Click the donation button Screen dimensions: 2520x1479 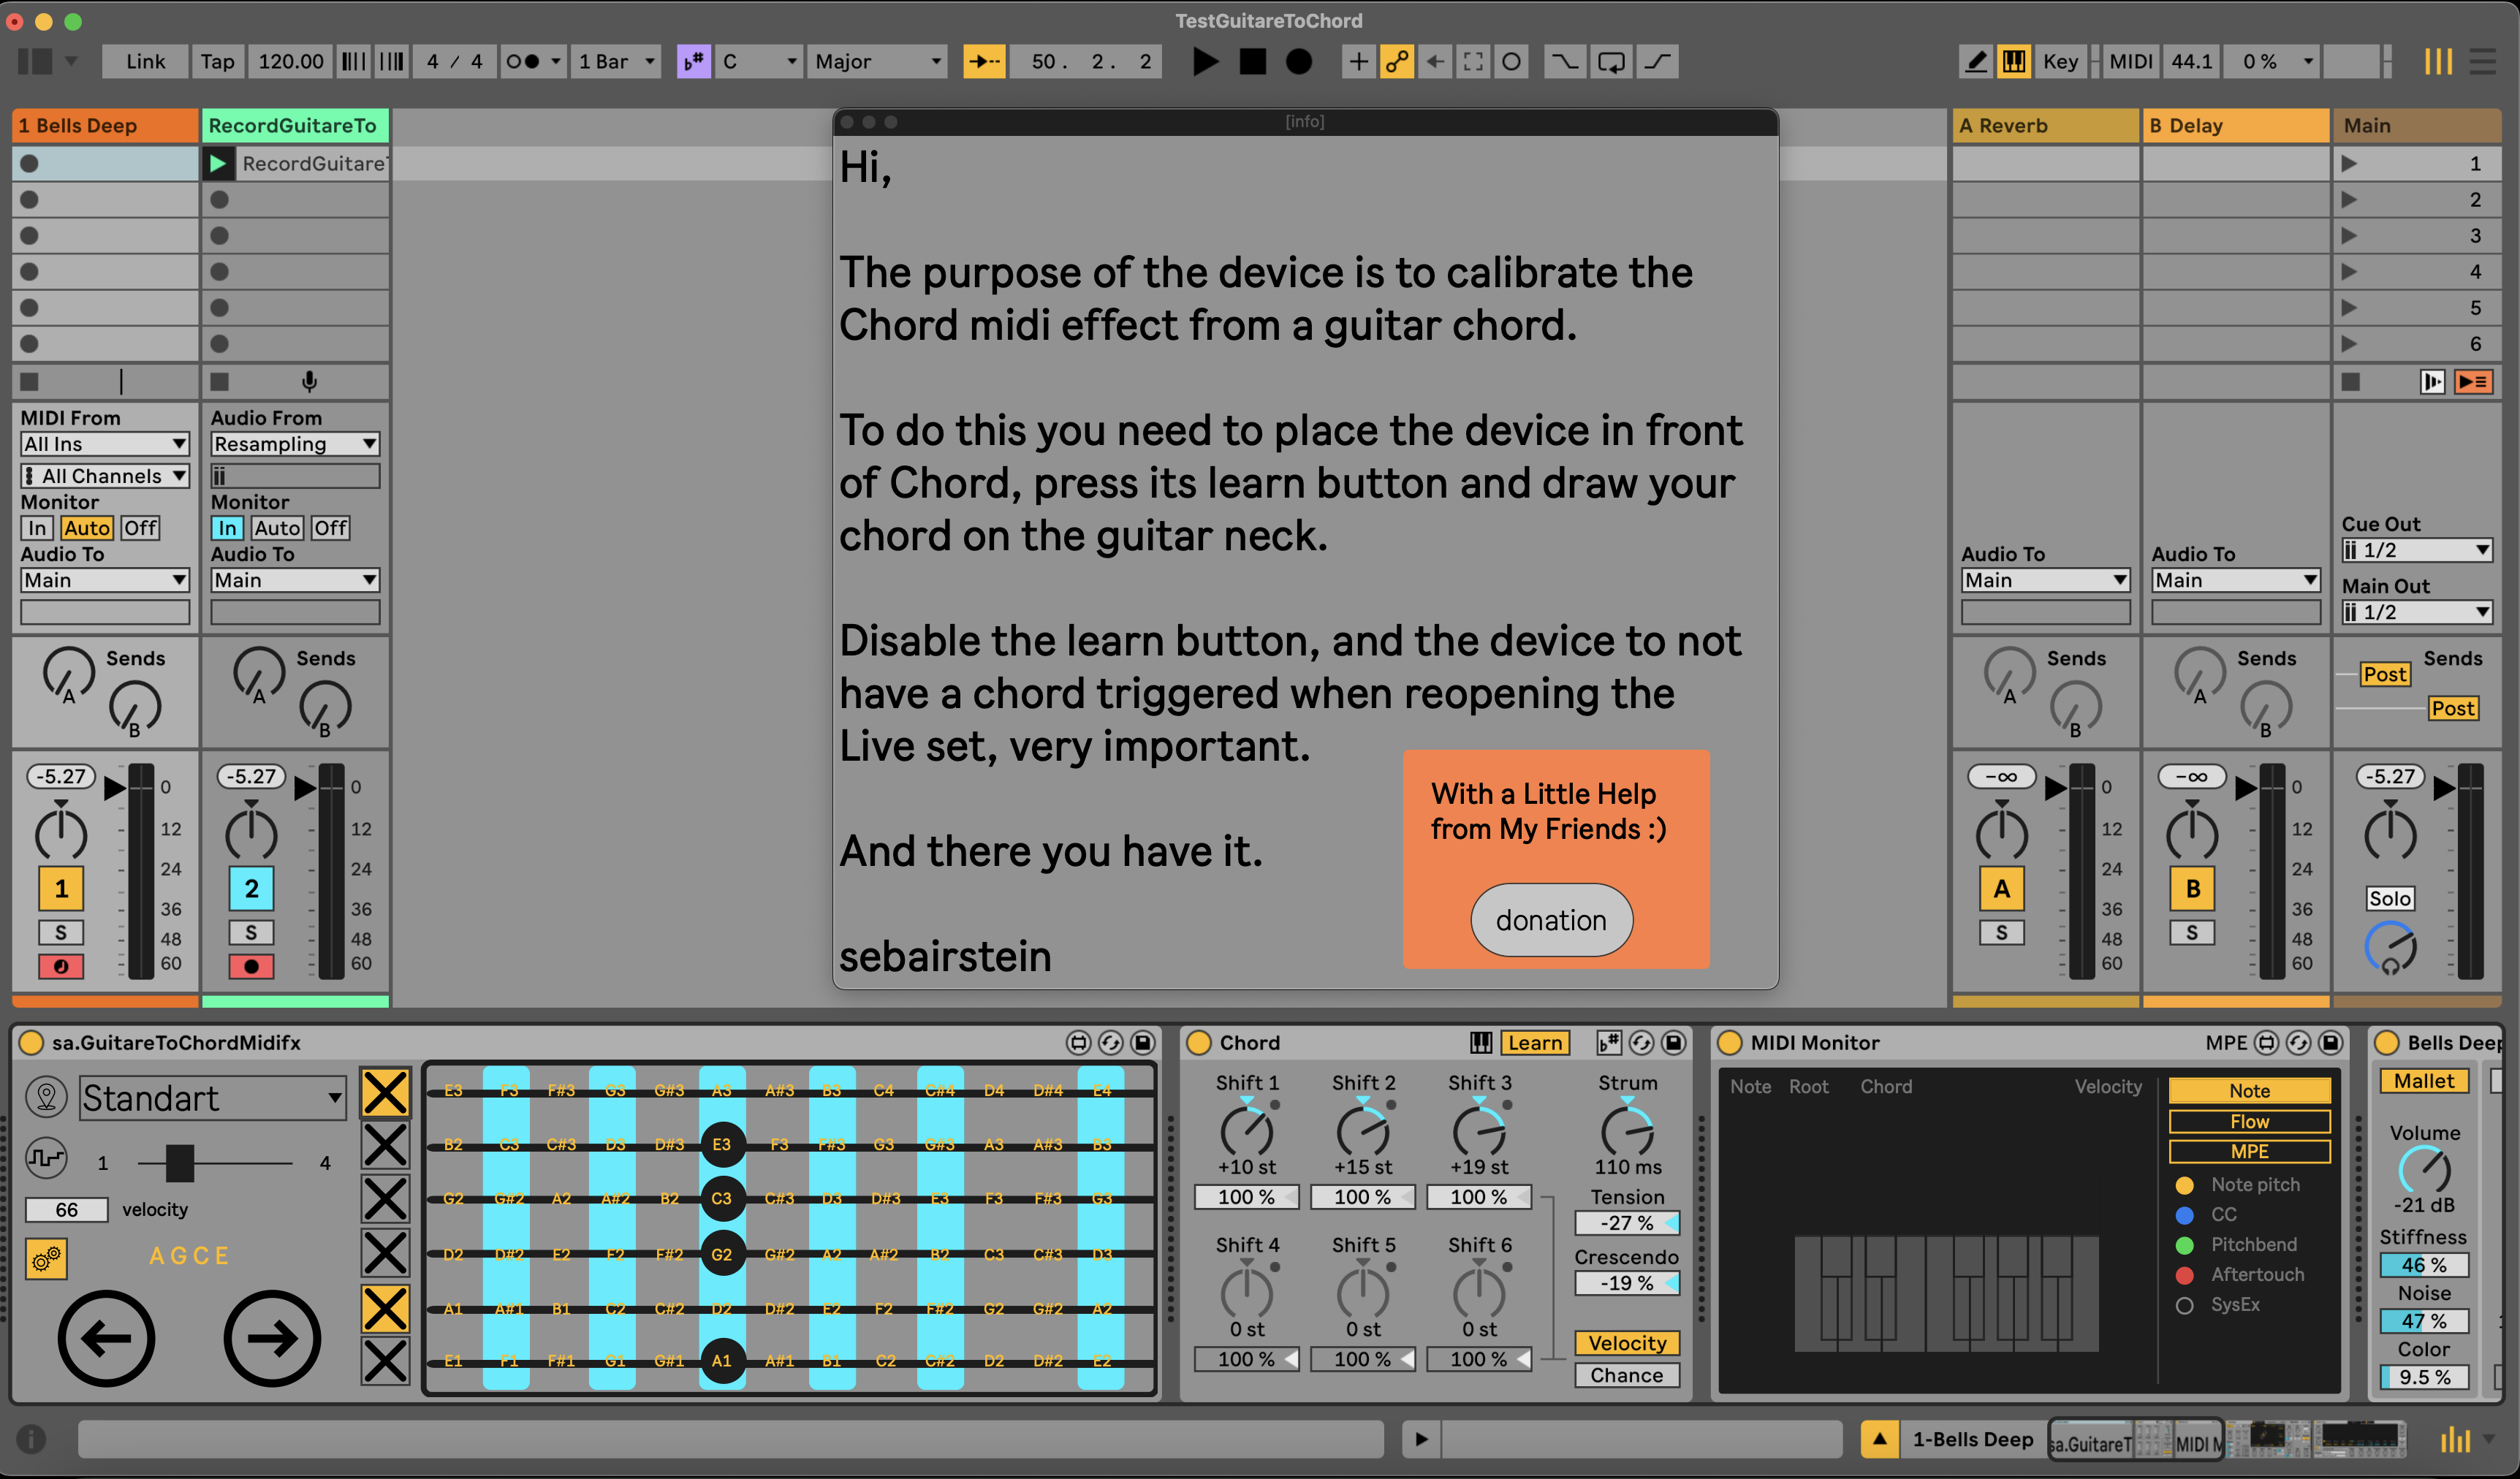pyautogui.click(x=1550, y=920)
